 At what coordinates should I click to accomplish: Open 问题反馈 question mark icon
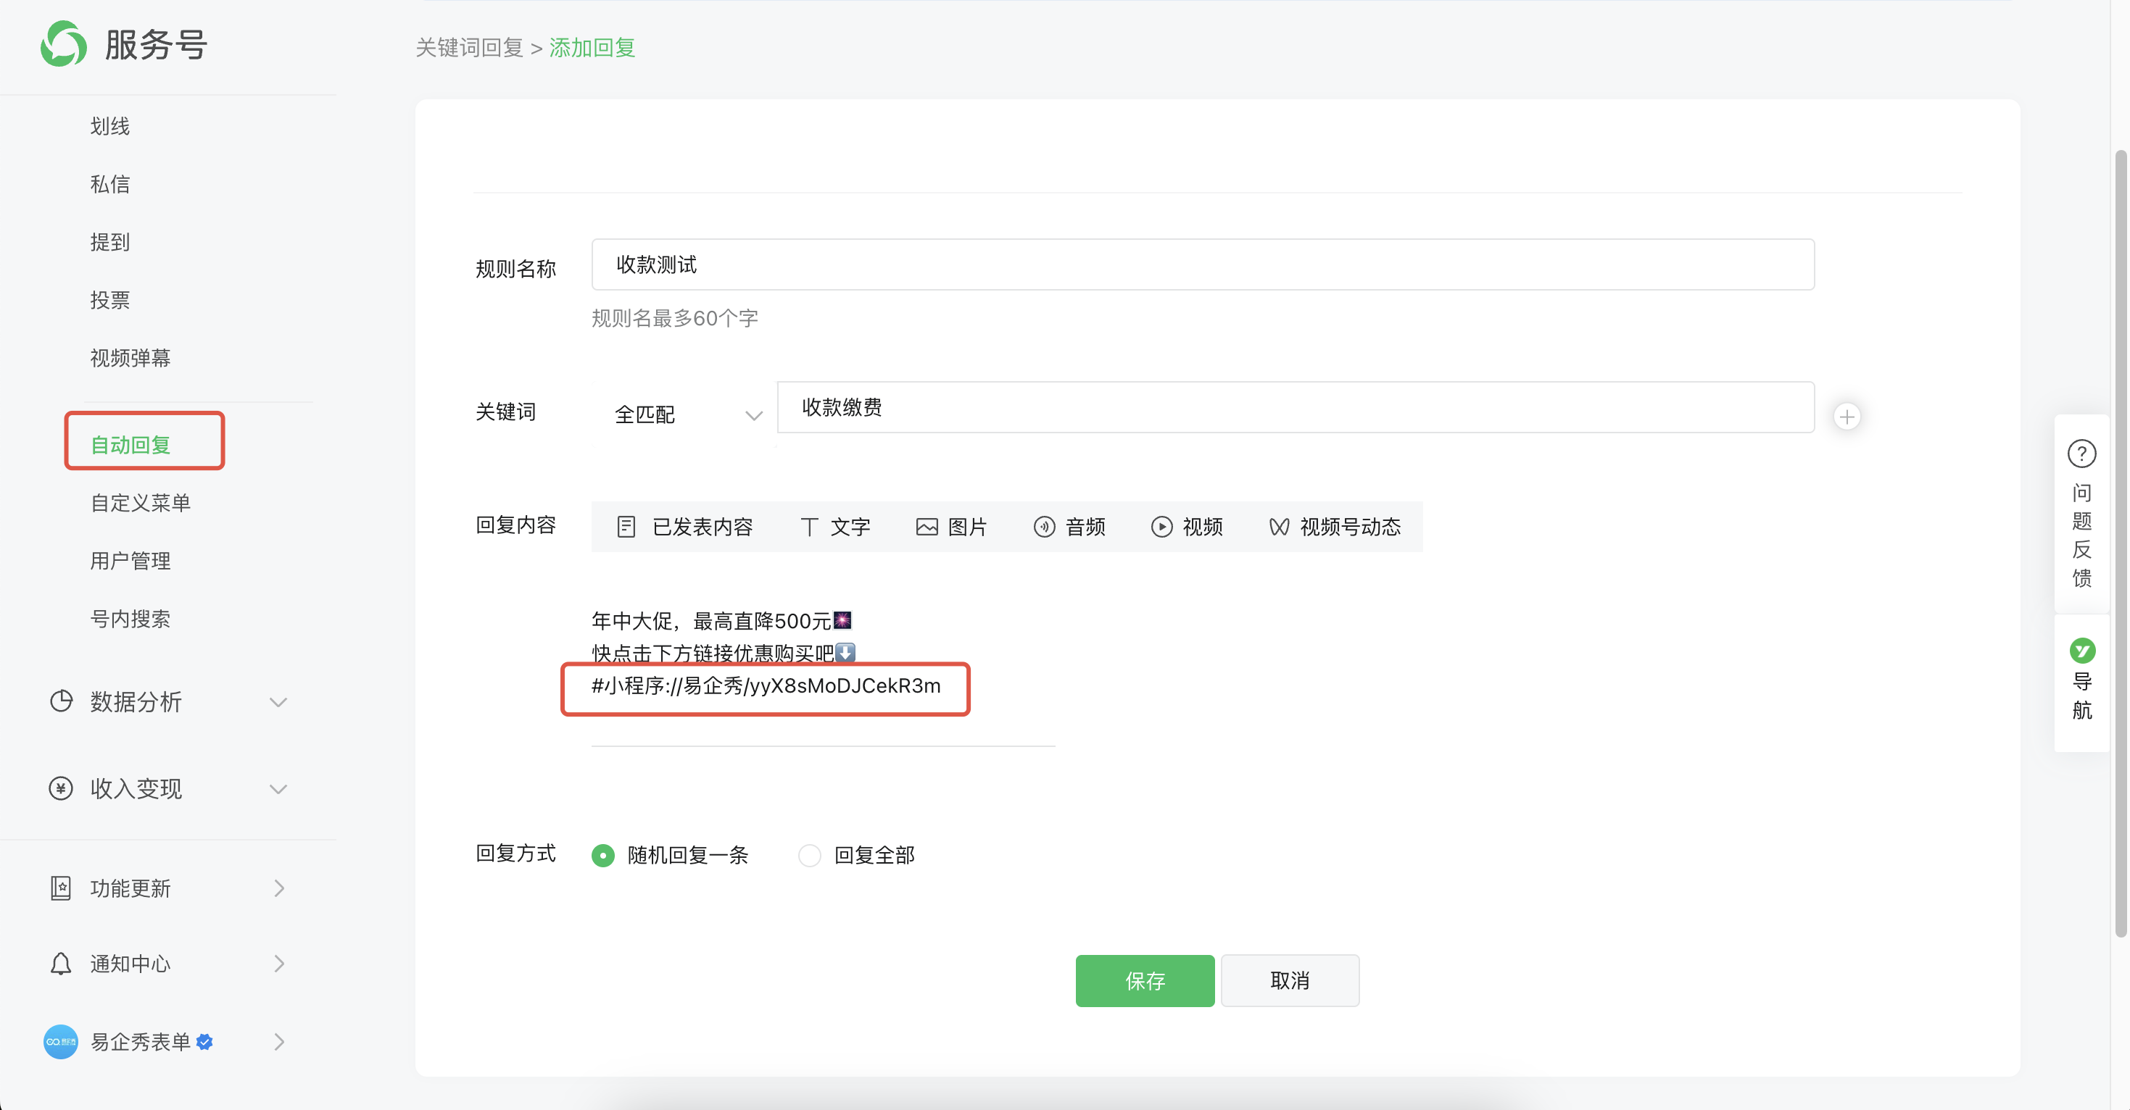coord(2081,454)
